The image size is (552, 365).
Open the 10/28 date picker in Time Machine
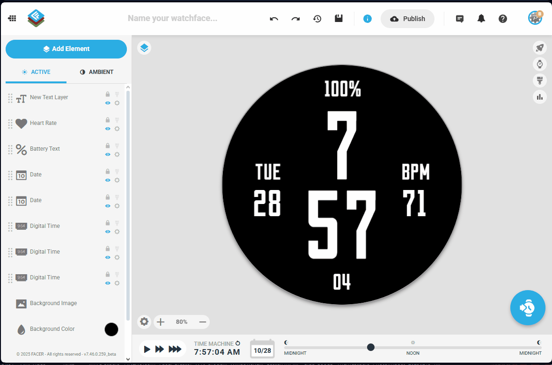coord(262,348)
